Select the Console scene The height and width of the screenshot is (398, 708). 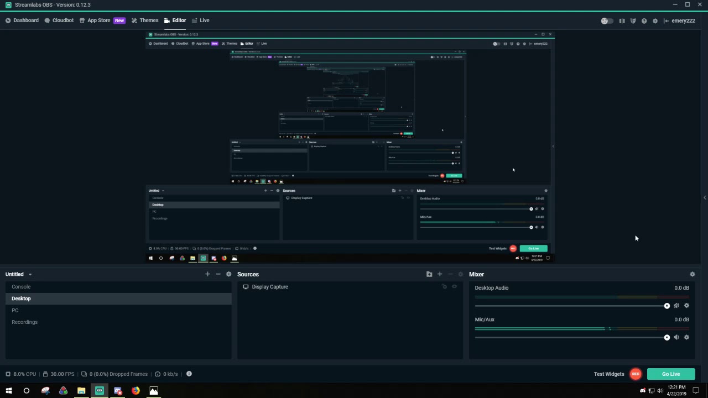(118, 287)
